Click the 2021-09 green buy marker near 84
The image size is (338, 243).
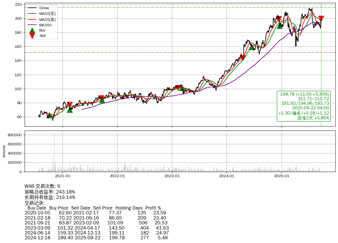pos(102,100)
